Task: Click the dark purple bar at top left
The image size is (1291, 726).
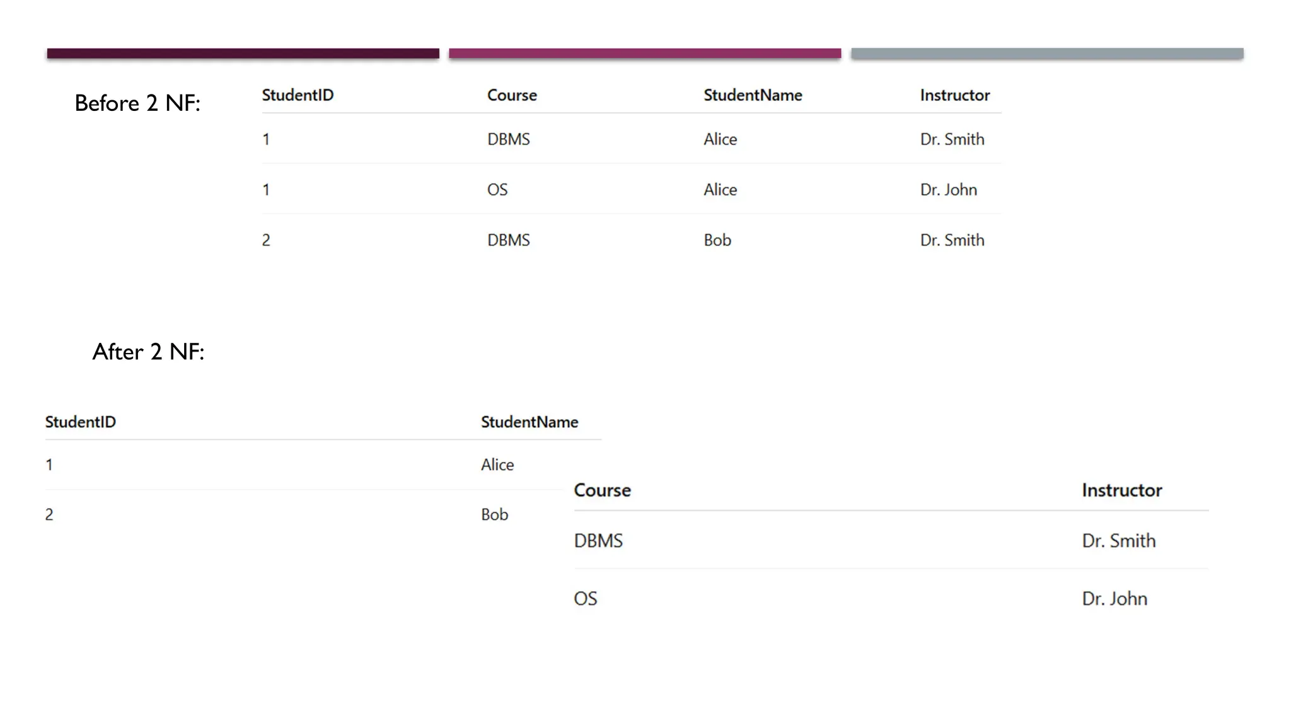Action: pos(243,54)
